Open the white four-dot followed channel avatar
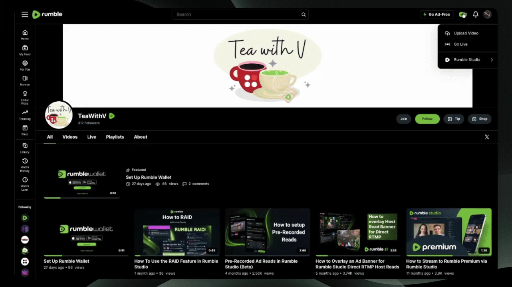The height and width of the screenshot is (287, 512). click(25, 261)
